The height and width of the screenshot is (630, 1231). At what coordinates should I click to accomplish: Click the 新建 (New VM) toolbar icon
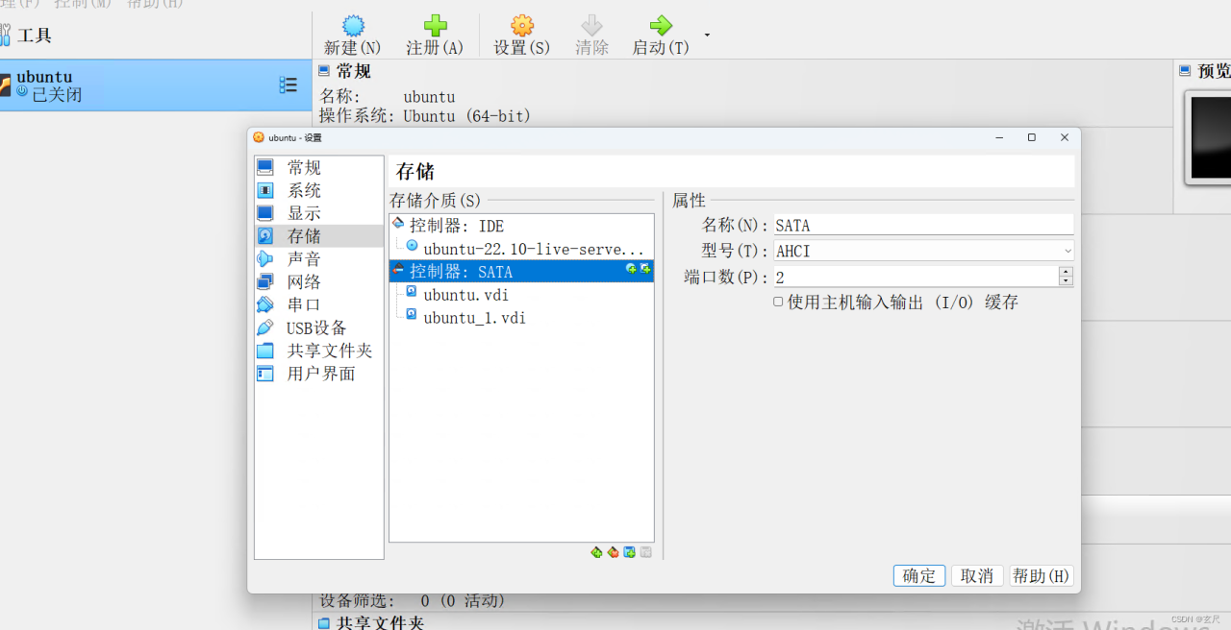pos(352,32)
